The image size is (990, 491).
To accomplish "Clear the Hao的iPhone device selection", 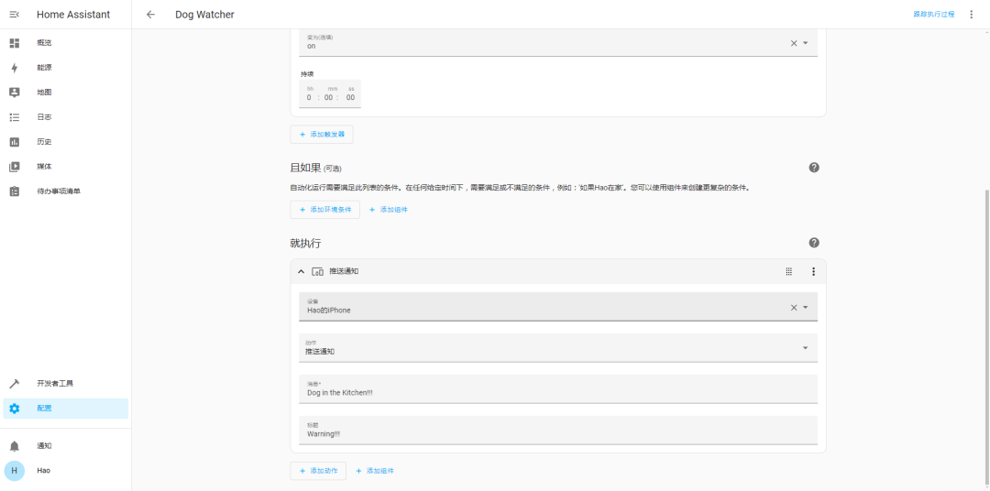I will pyautogui.click(x=794, y=308).
